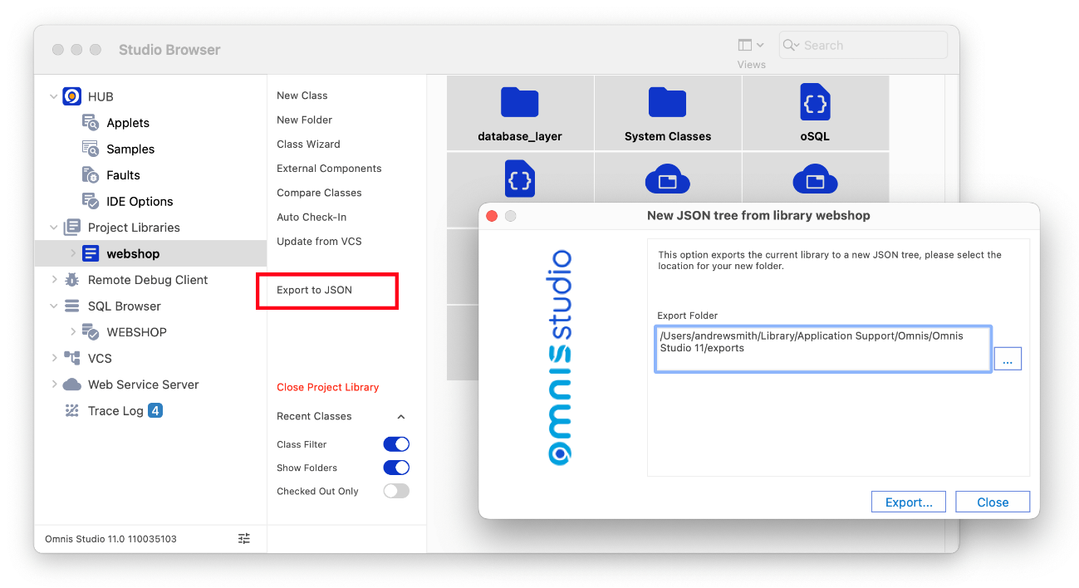1079x588 pixels.
Task: Open the Class Wizard
Action: (308, 144)
